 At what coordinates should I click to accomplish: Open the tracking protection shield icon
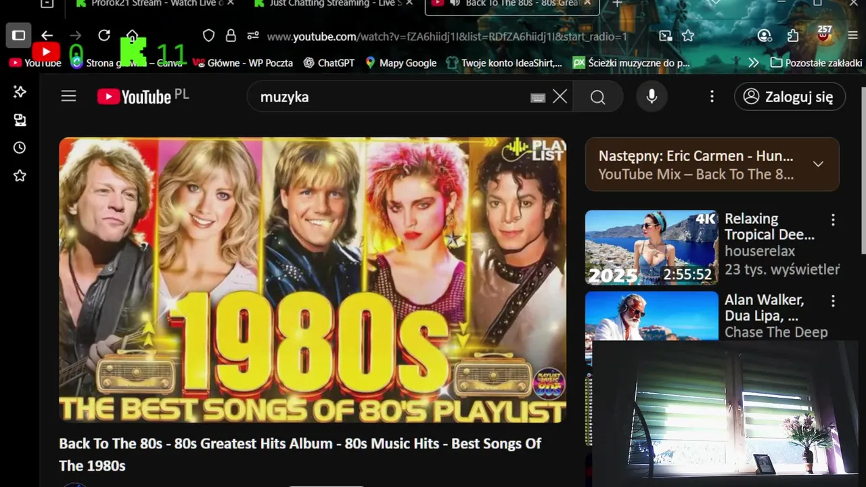click(x=209, y=36)
